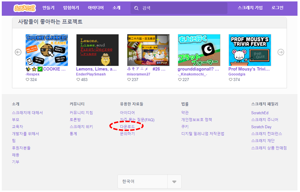300x192 pixels.
Task: Click 후원자분들 footer link
Action: pyautogui.click(x=21, y=148)
